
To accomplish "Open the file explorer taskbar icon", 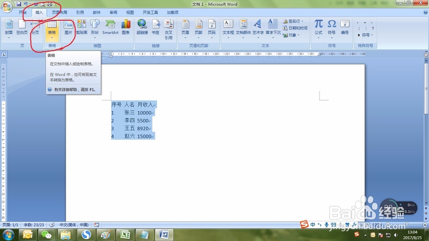I will (66, 235).
